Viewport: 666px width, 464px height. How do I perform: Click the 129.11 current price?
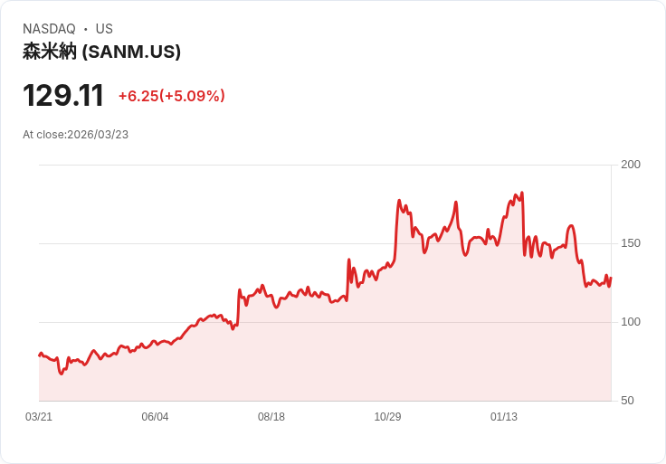pyautogui.click(x=63, y=95)
